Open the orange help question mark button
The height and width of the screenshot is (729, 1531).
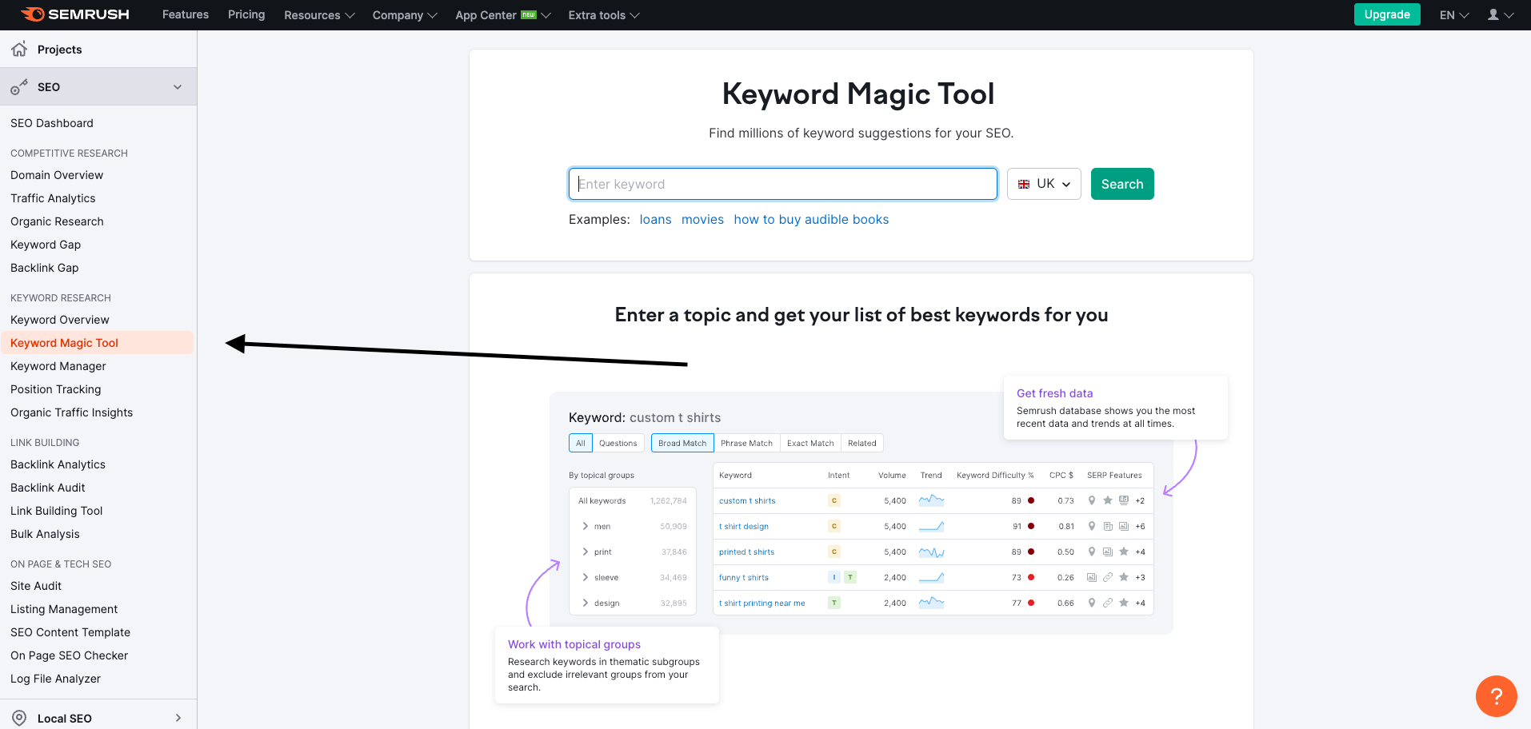(x=1496, y=695)
